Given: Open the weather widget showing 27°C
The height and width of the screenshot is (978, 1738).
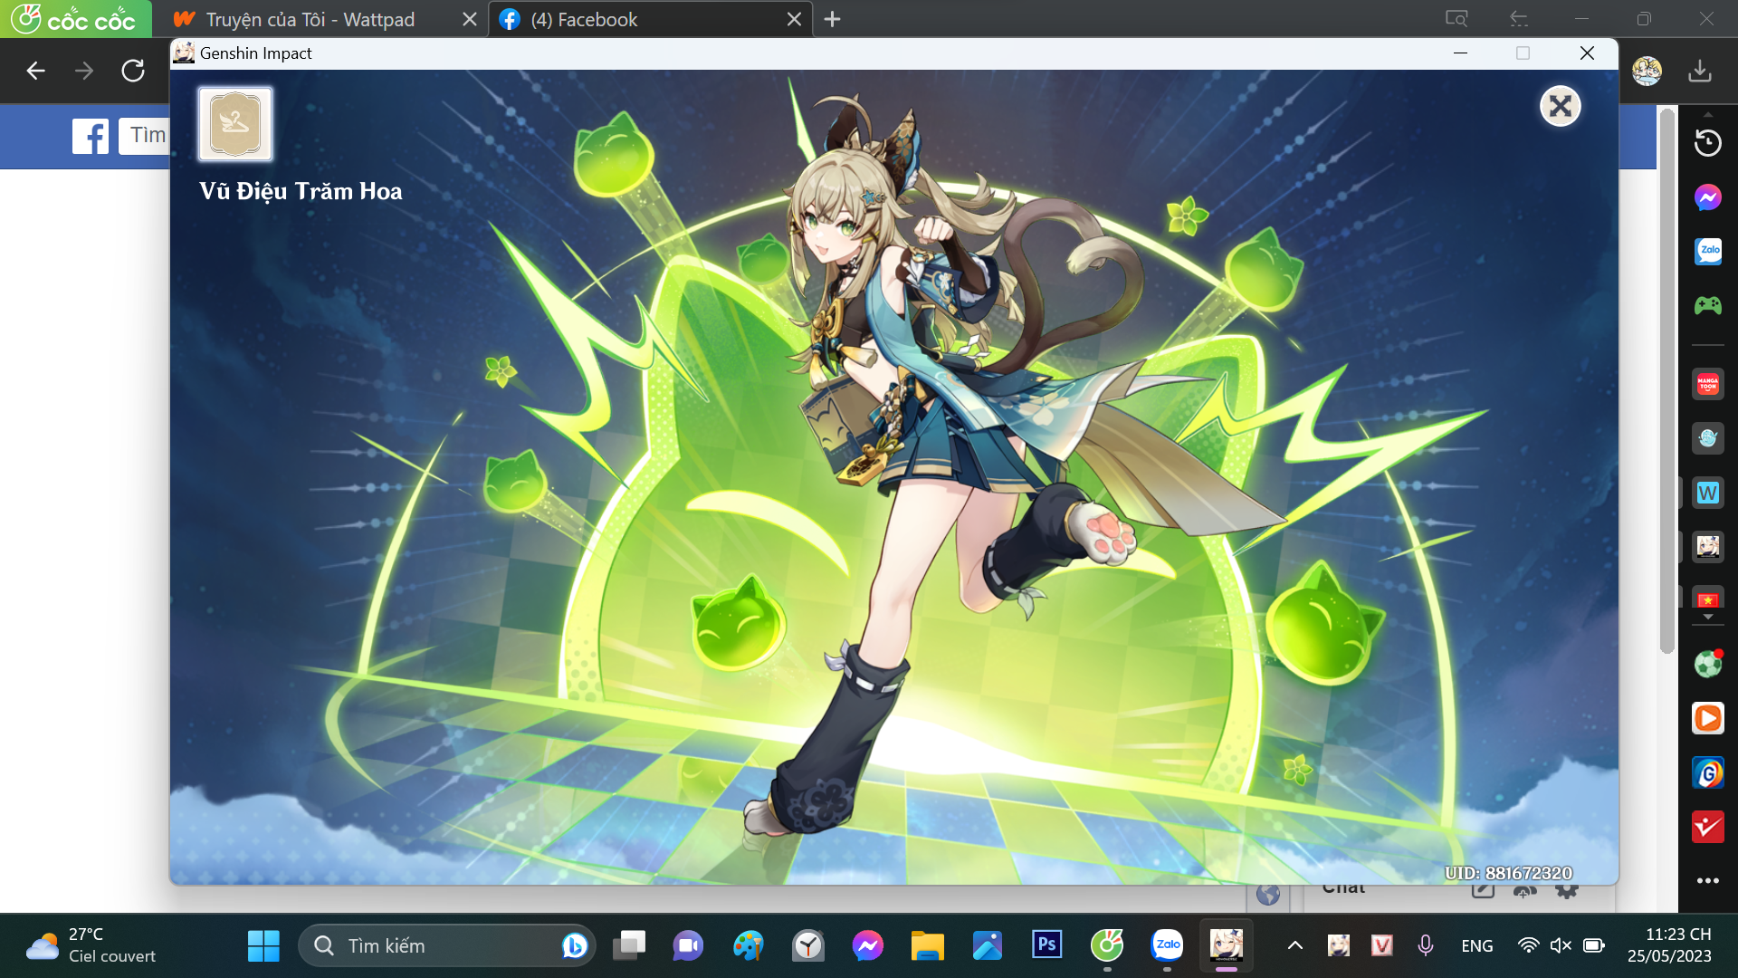Looking at the screenshot, I should pyautogui.click(x=91, y=946).
